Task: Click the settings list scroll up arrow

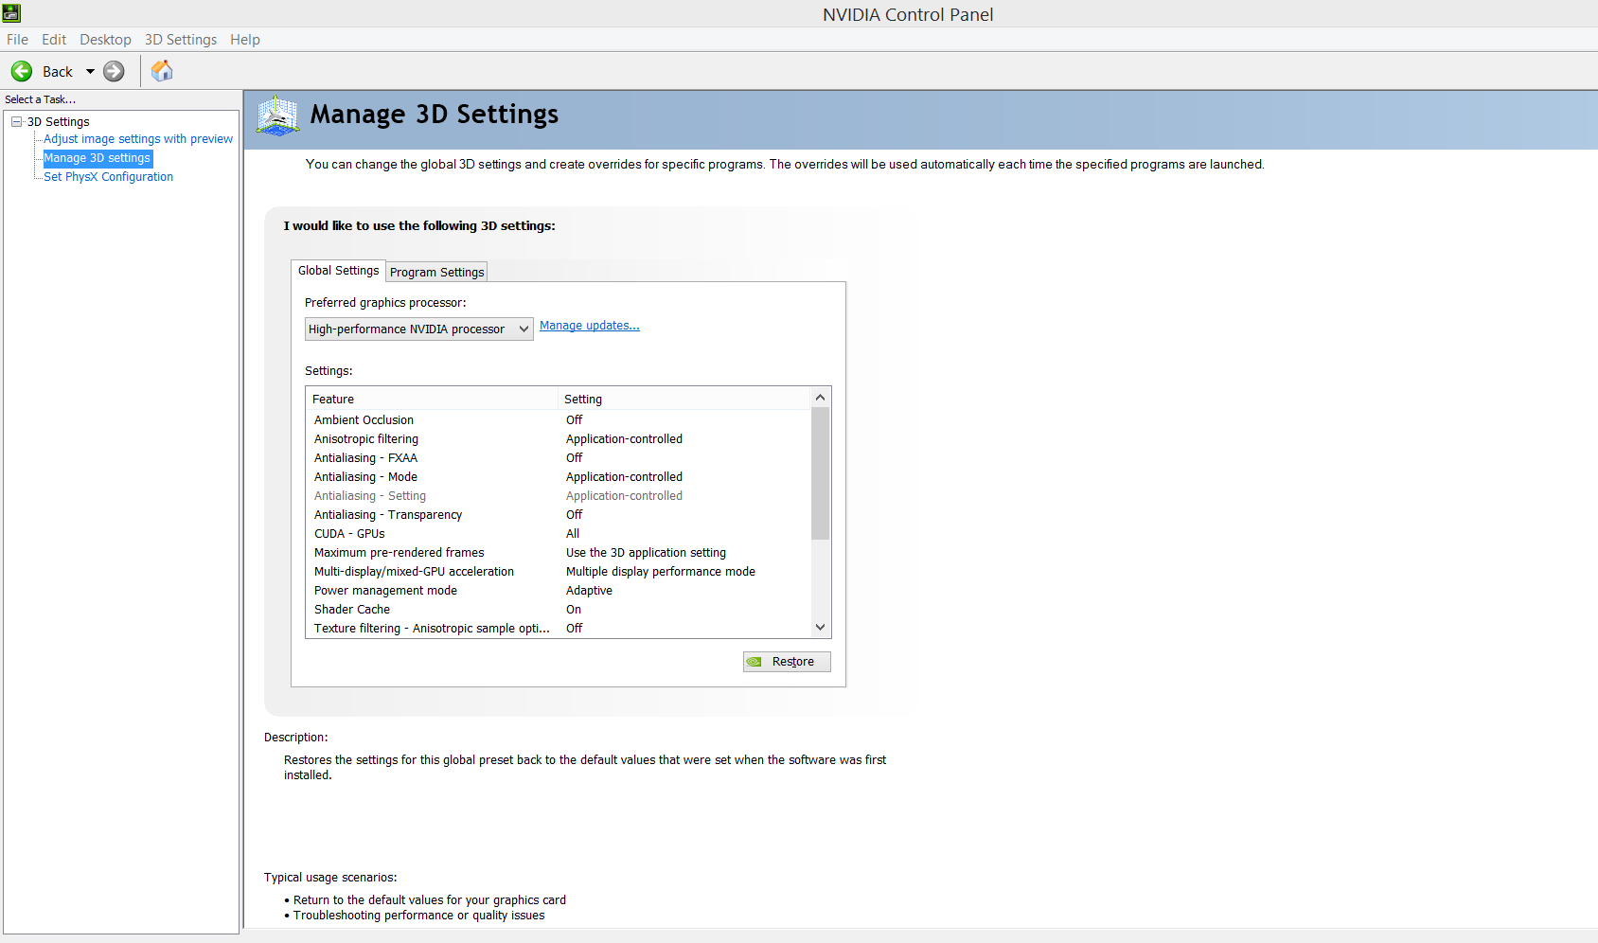Action: [821, 398]
